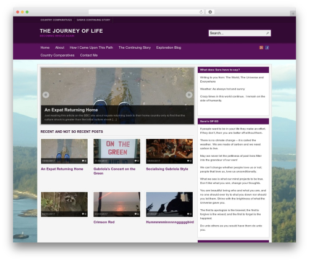Focus the Search input field
This screenshot has height=261, width=309.
[x=237, y=33]
